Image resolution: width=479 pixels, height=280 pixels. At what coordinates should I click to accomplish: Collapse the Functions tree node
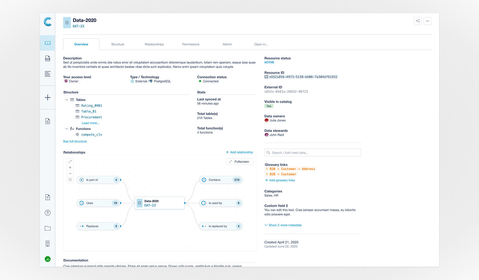click(x=67, y=129)
